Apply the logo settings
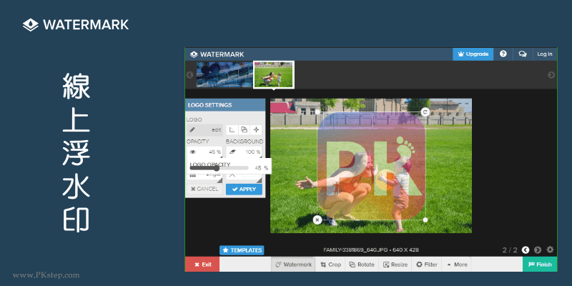 click(244, 189)
